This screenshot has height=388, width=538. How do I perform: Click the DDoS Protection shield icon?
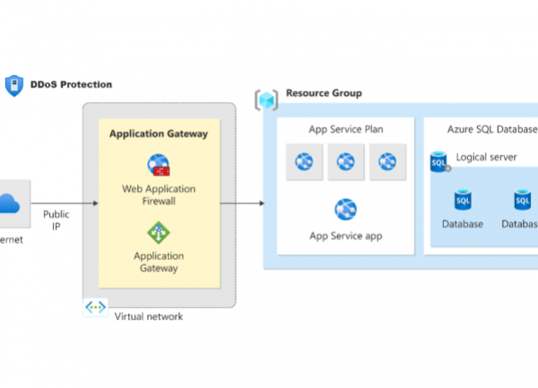click(13, 85)
